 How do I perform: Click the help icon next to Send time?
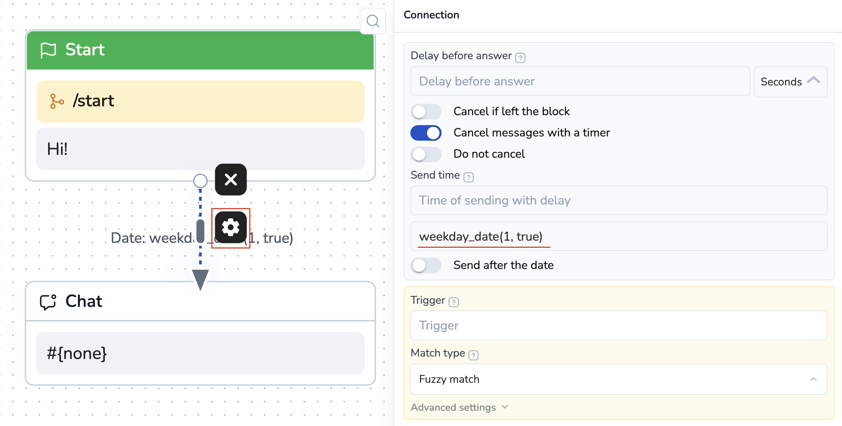(x=468, y=177)
